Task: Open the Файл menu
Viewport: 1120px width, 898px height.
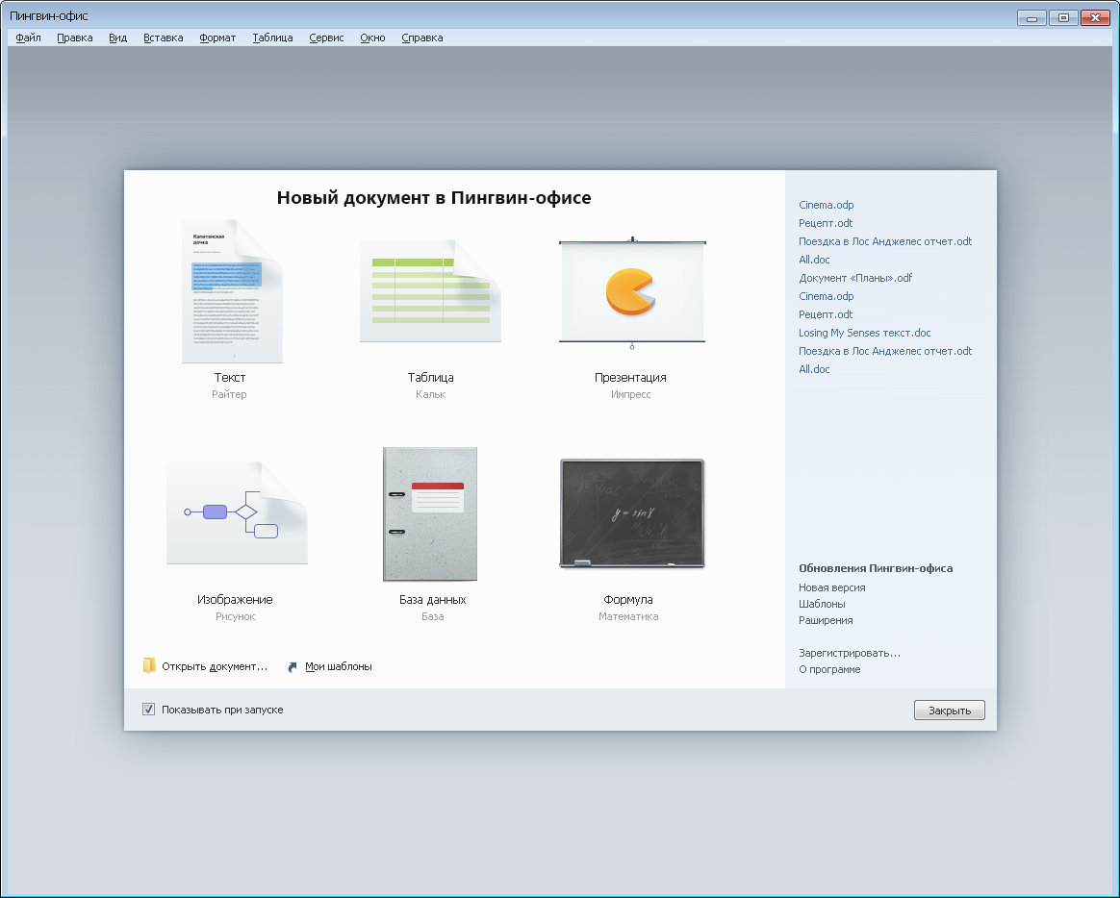Action: pyautogui.click(x=28, y=38)
